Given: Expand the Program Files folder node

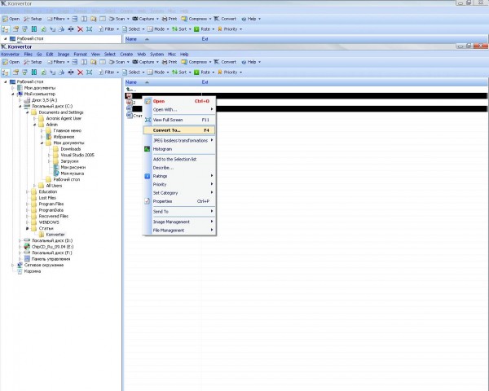Looking at the screenshot, I should point(28,204).
